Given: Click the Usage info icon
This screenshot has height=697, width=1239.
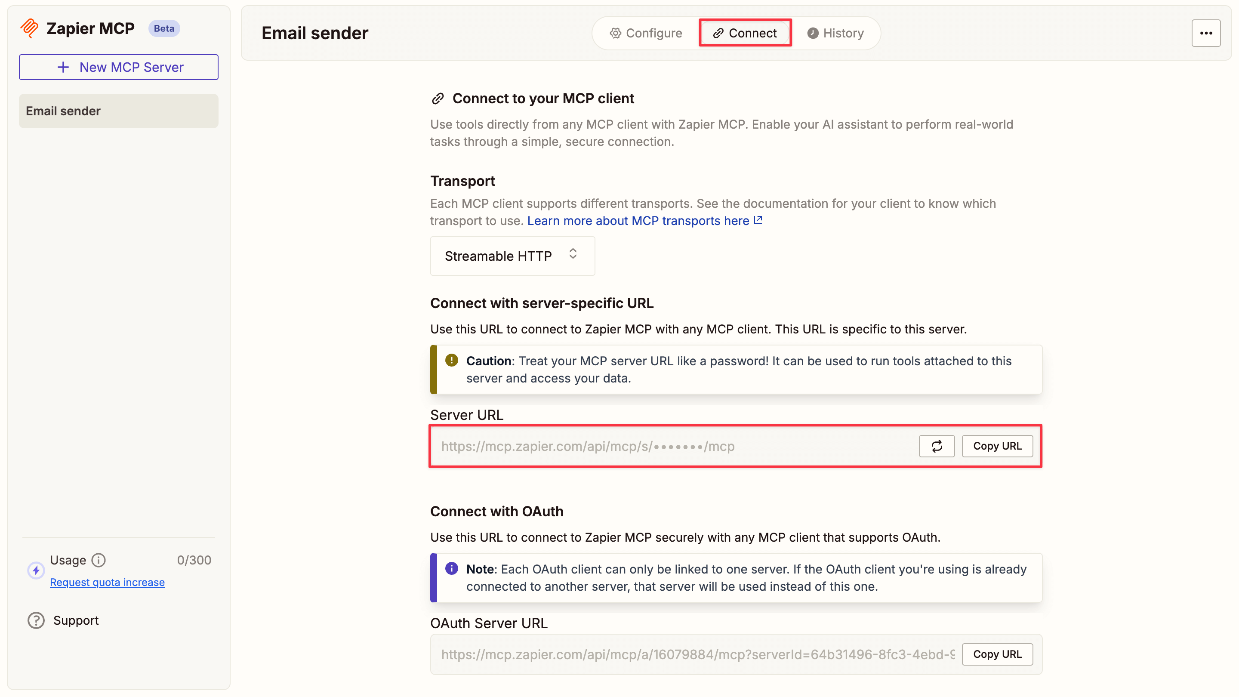Looking at the screenshot, I should point(99,559).
